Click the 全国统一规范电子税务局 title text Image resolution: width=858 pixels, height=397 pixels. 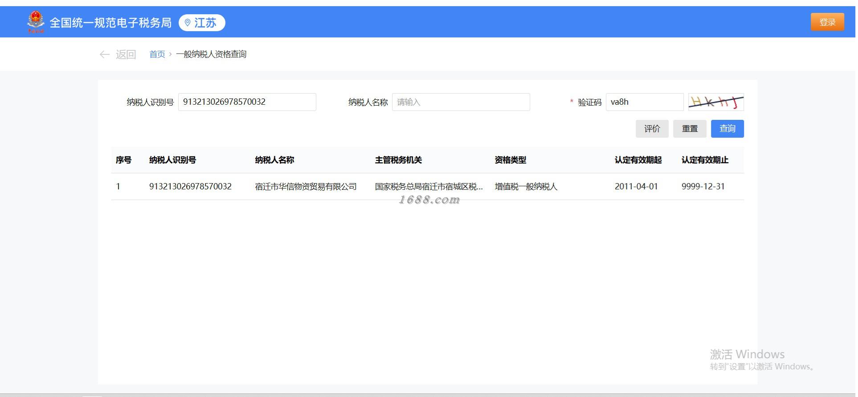point(110,23)
